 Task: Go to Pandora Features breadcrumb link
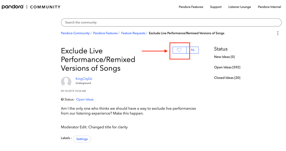[x=105, y=33]
